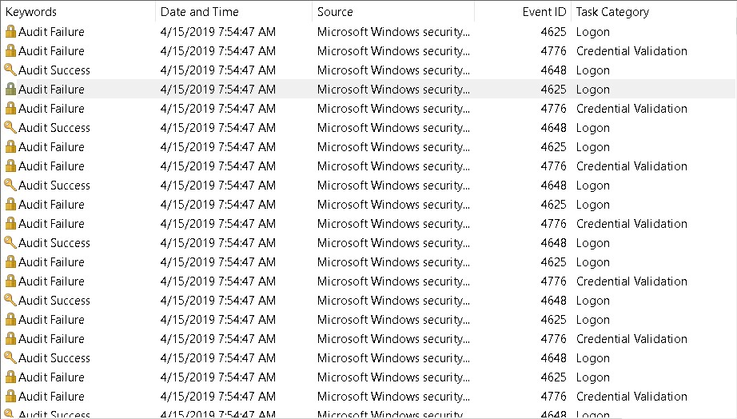The width and height of the screenshot is (737, 419).
Task: Click the lock icon of the bottommost fully visible 4776 row
Action: 10,396
